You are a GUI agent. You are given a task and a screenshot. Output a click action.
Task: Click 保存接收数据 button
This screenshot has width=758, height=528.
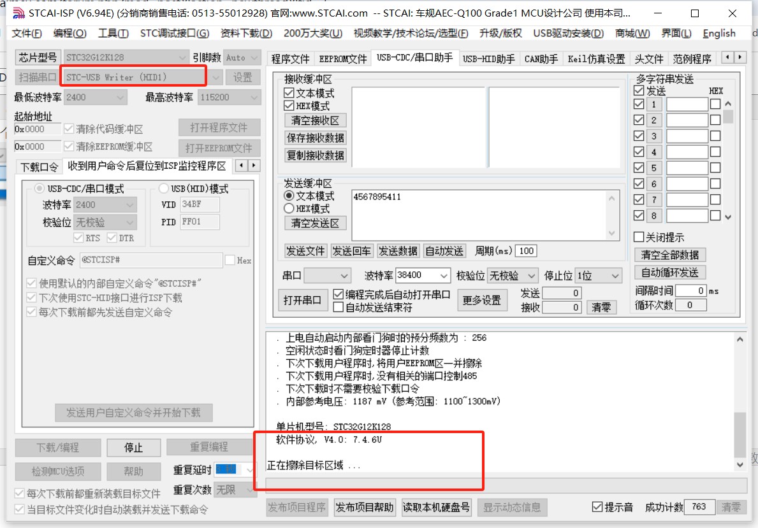[315, 138]
